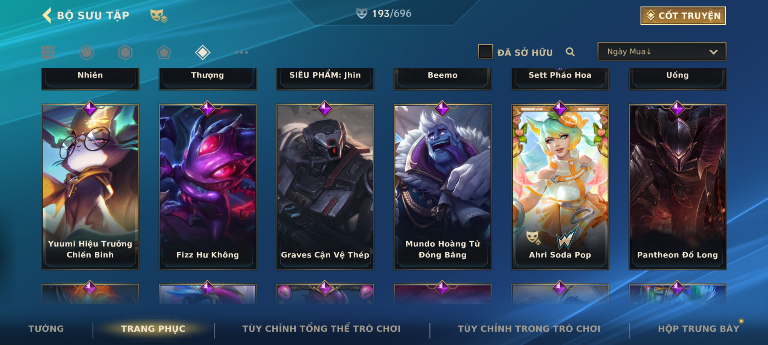Select the first round rarity filter icon
Viewport: 768px width, 345px height.
87,52
